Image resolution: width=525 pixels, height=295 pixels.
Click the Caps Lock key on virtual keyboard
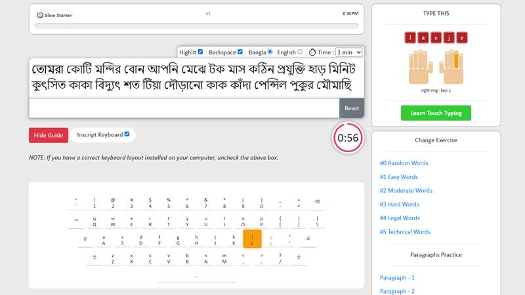click(85, 239)
